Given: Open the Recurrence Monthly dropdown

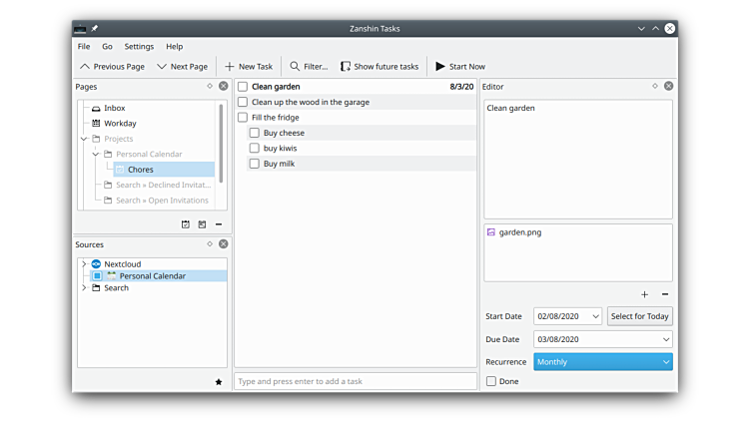Looking at the screenshot, I should coord(602,362).
